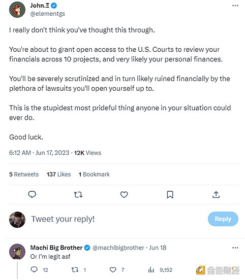Reply to Machi Big Brother's comment

[34, 269]
